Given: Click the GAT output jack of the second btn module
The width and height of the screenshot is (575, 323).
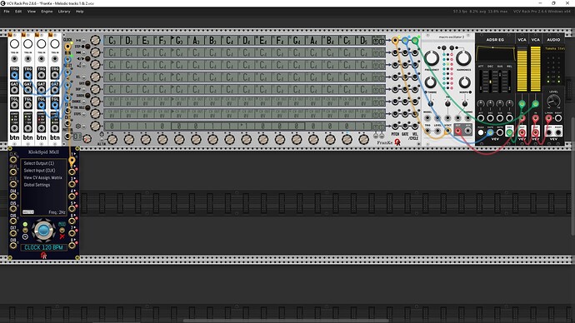Looking at the screenshot, I should 27,90.
